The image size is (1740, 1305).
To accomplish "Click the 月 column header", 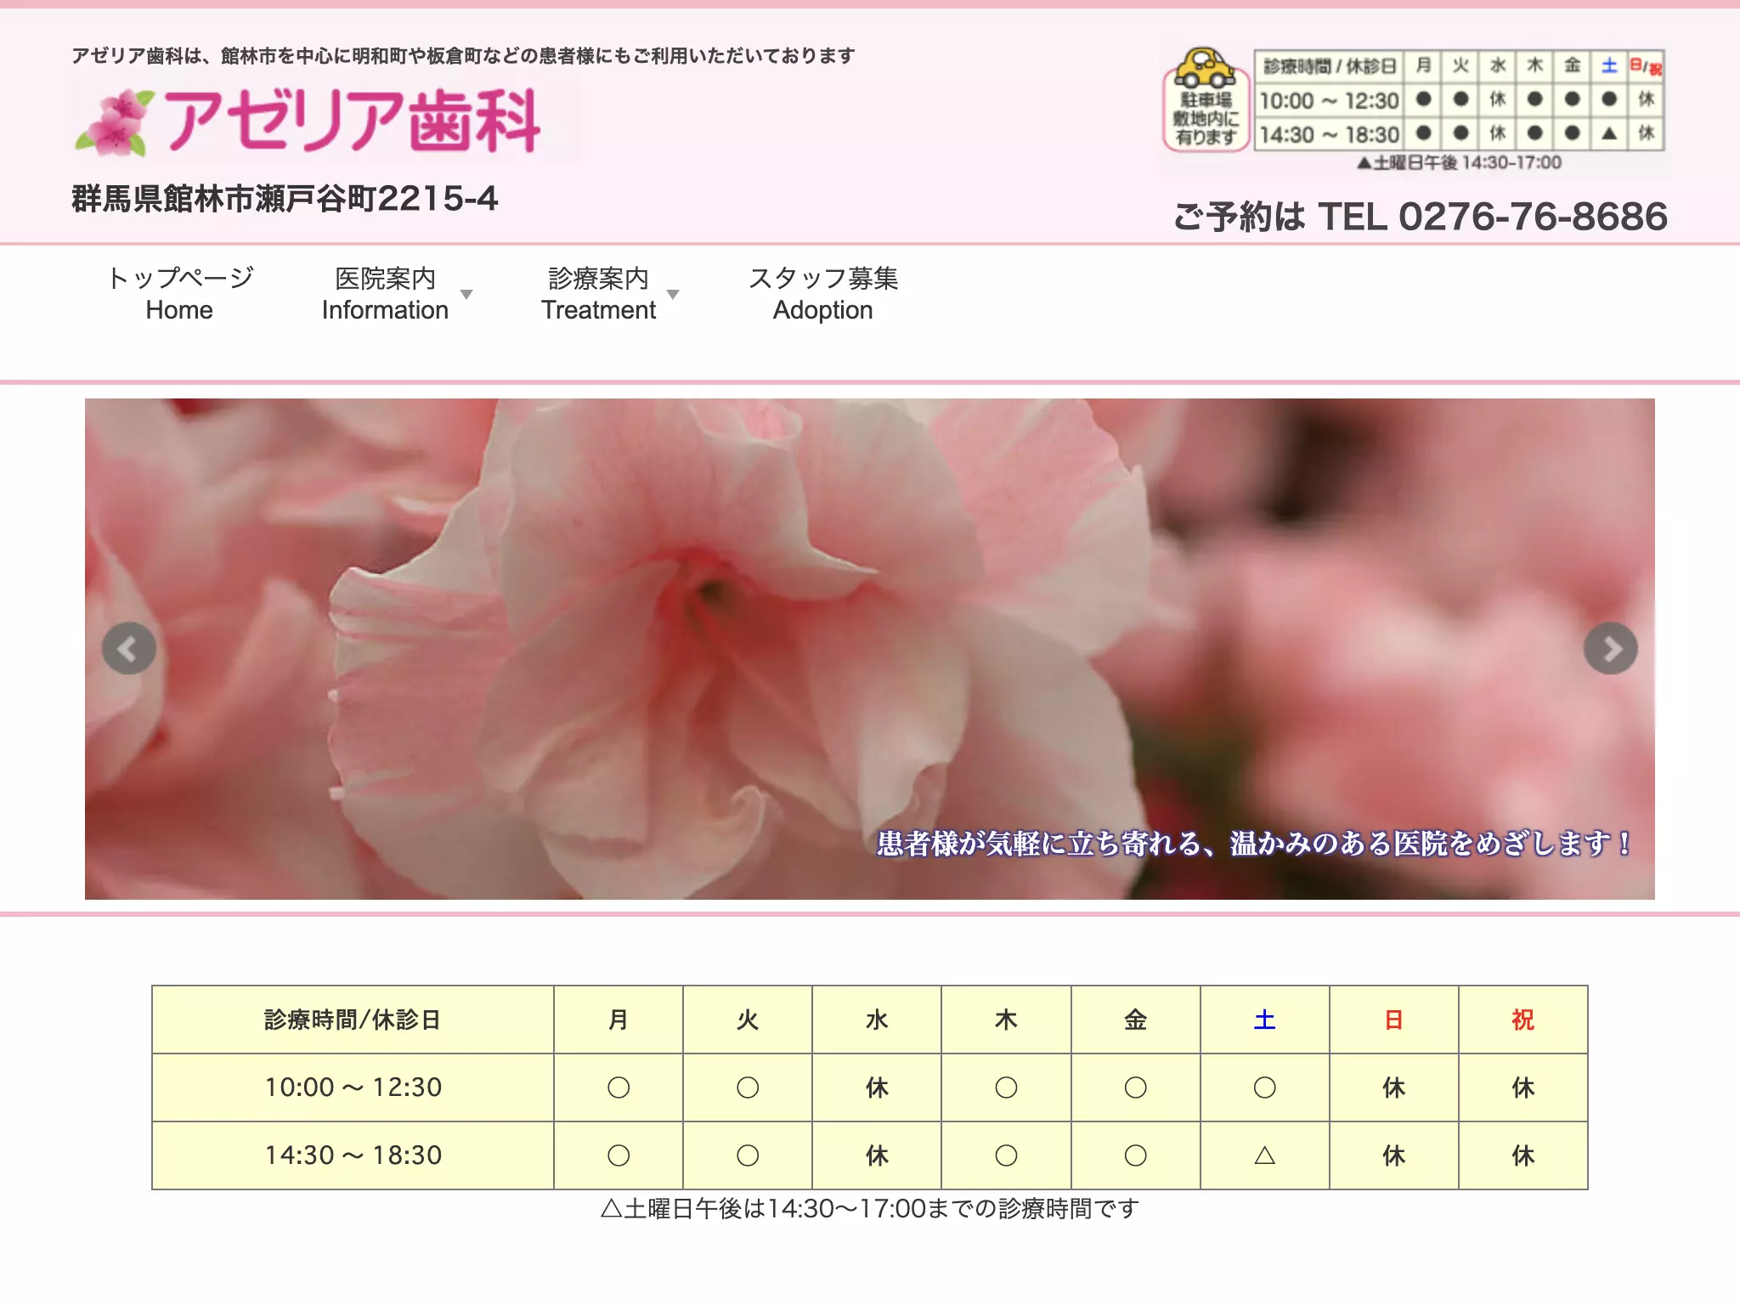I will 619,1020.
